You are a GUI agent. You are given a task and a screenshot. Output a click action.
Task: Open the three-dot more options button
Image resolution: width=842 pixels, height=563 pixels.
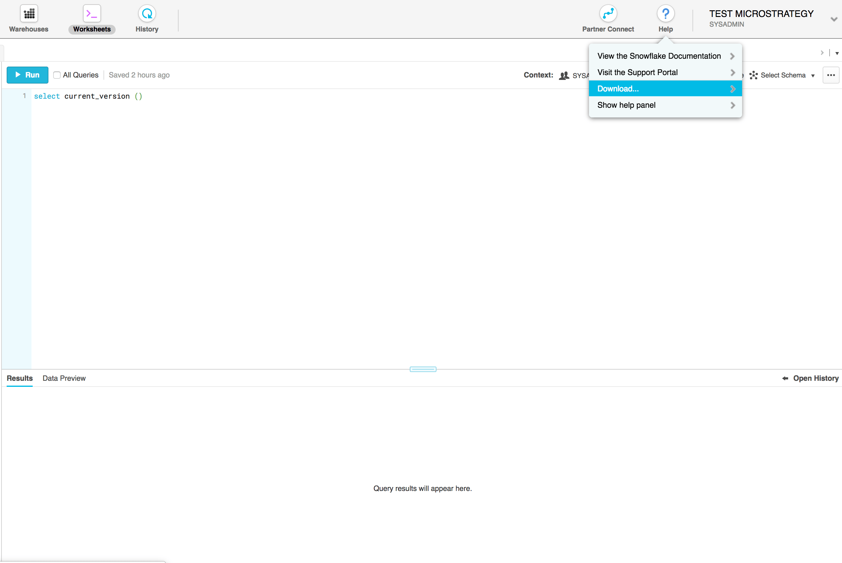(831, 75)
